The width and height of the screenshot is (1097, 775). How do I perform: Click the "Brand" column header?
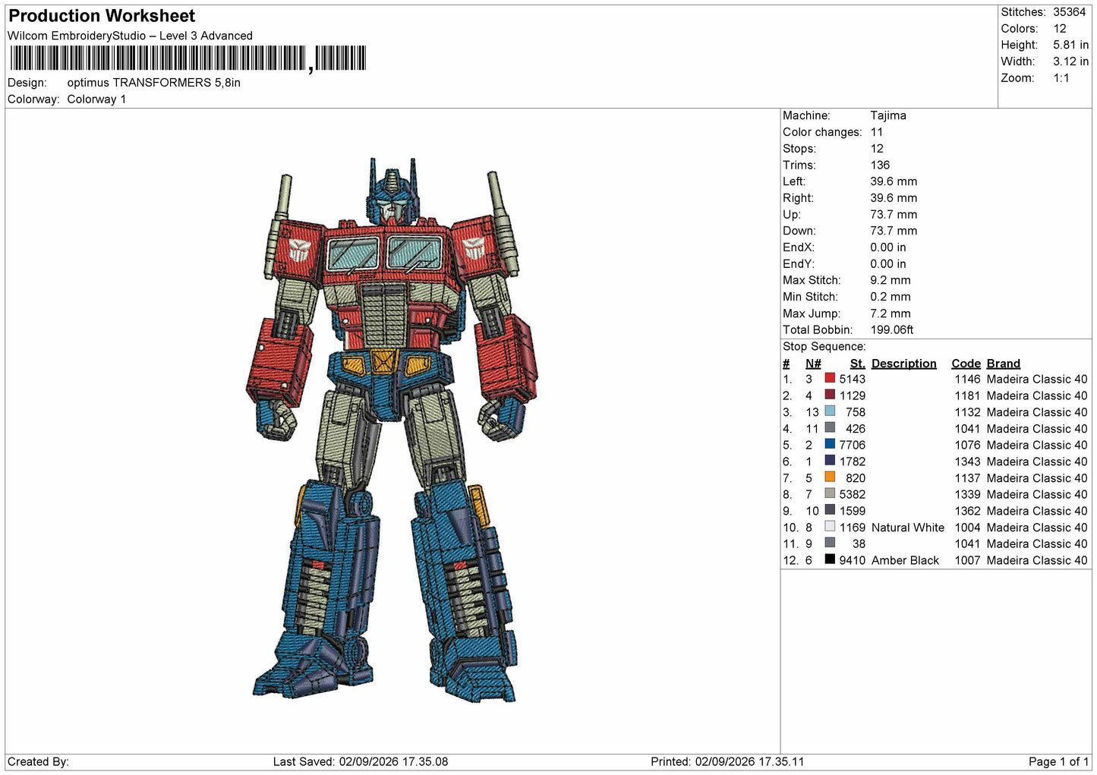click(x=1004, y=364)
